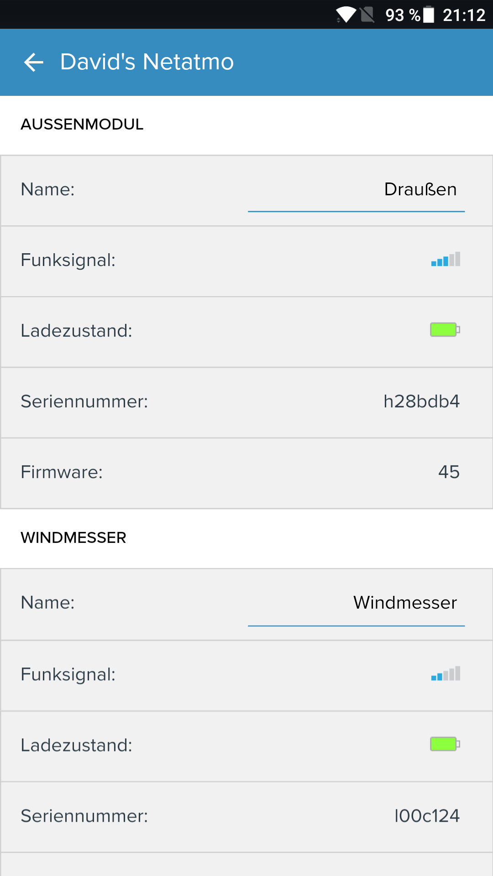Tap the Windmesser Ladezustand label
This screenshot has width=493, height=876.
(x=76, y=745)
